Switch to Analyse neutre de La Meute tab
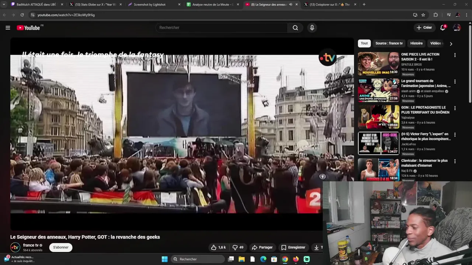The image size is (472, 265). point(213,4)
